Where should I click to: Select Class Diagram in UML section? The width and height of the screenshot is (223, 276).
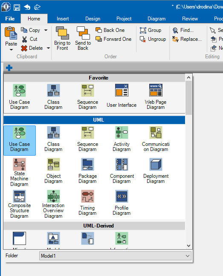(x=53, y=139)
